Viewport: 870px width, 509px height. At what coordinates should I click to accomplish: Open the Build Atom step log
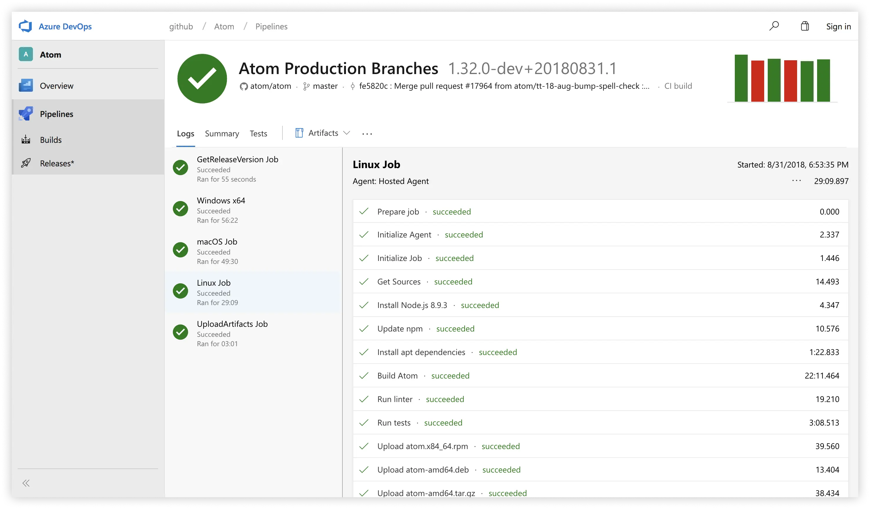[x=397, y=376]
